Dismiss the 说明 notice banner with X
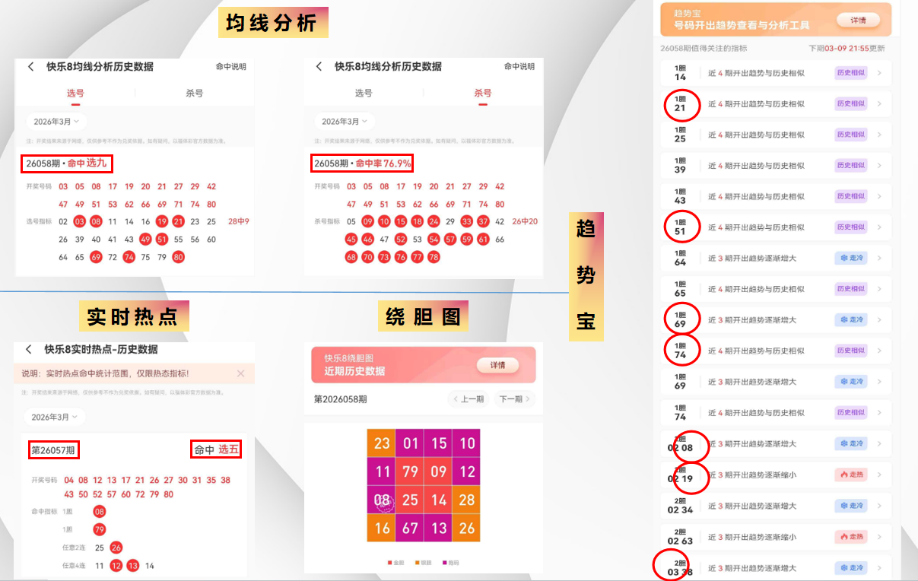This screenshot has height=581, width=918. (x=240, y=373)
